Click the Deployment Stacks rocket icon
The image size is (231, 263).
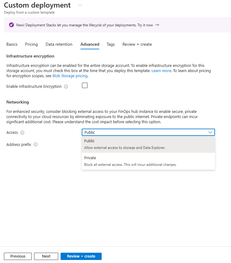click(11, 25)
